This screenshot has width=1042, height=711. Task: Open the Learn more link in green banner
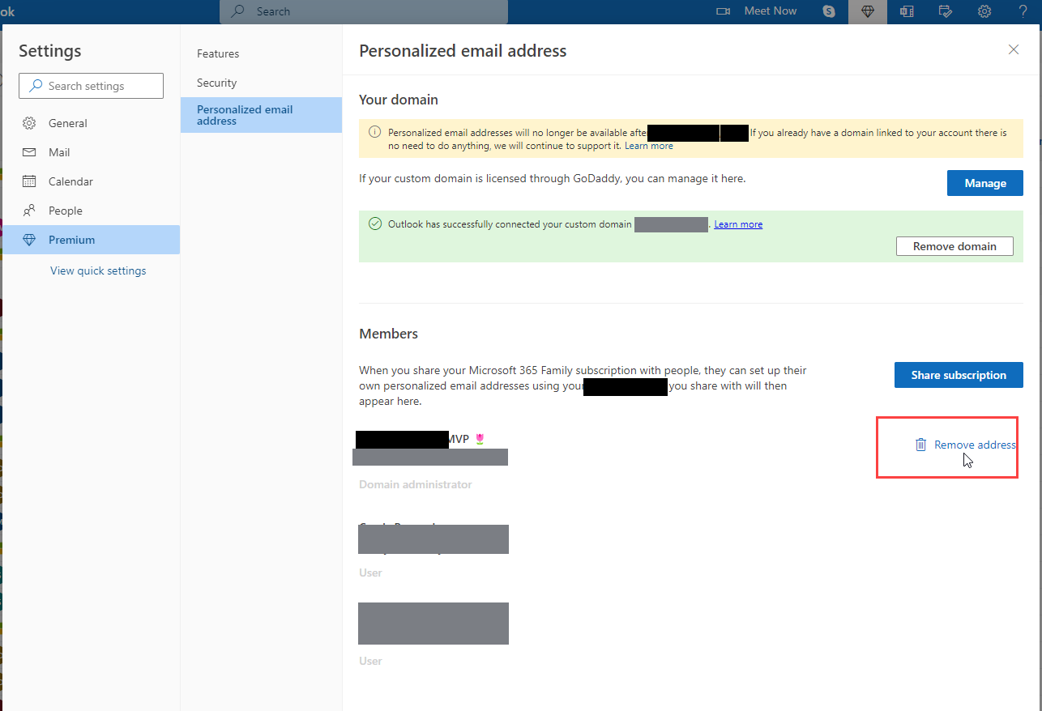pos(737,224)
